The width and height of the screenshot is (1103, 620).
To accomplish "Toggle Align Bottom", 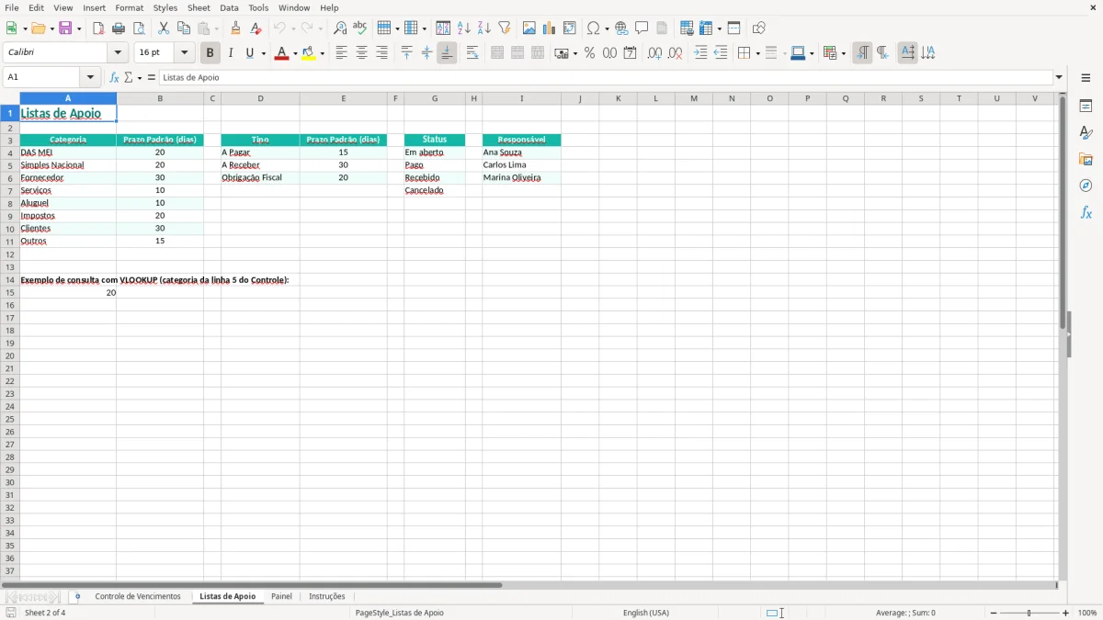I will pos(447,53).
